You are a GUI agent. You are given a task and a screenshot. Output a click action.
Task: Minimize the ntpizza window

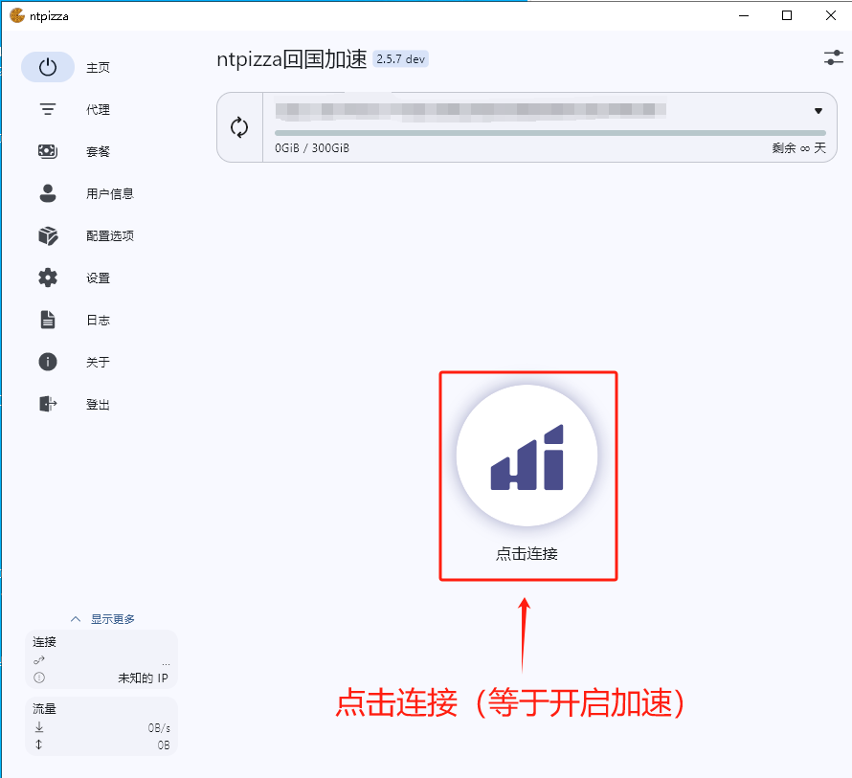tap(744, 15)
